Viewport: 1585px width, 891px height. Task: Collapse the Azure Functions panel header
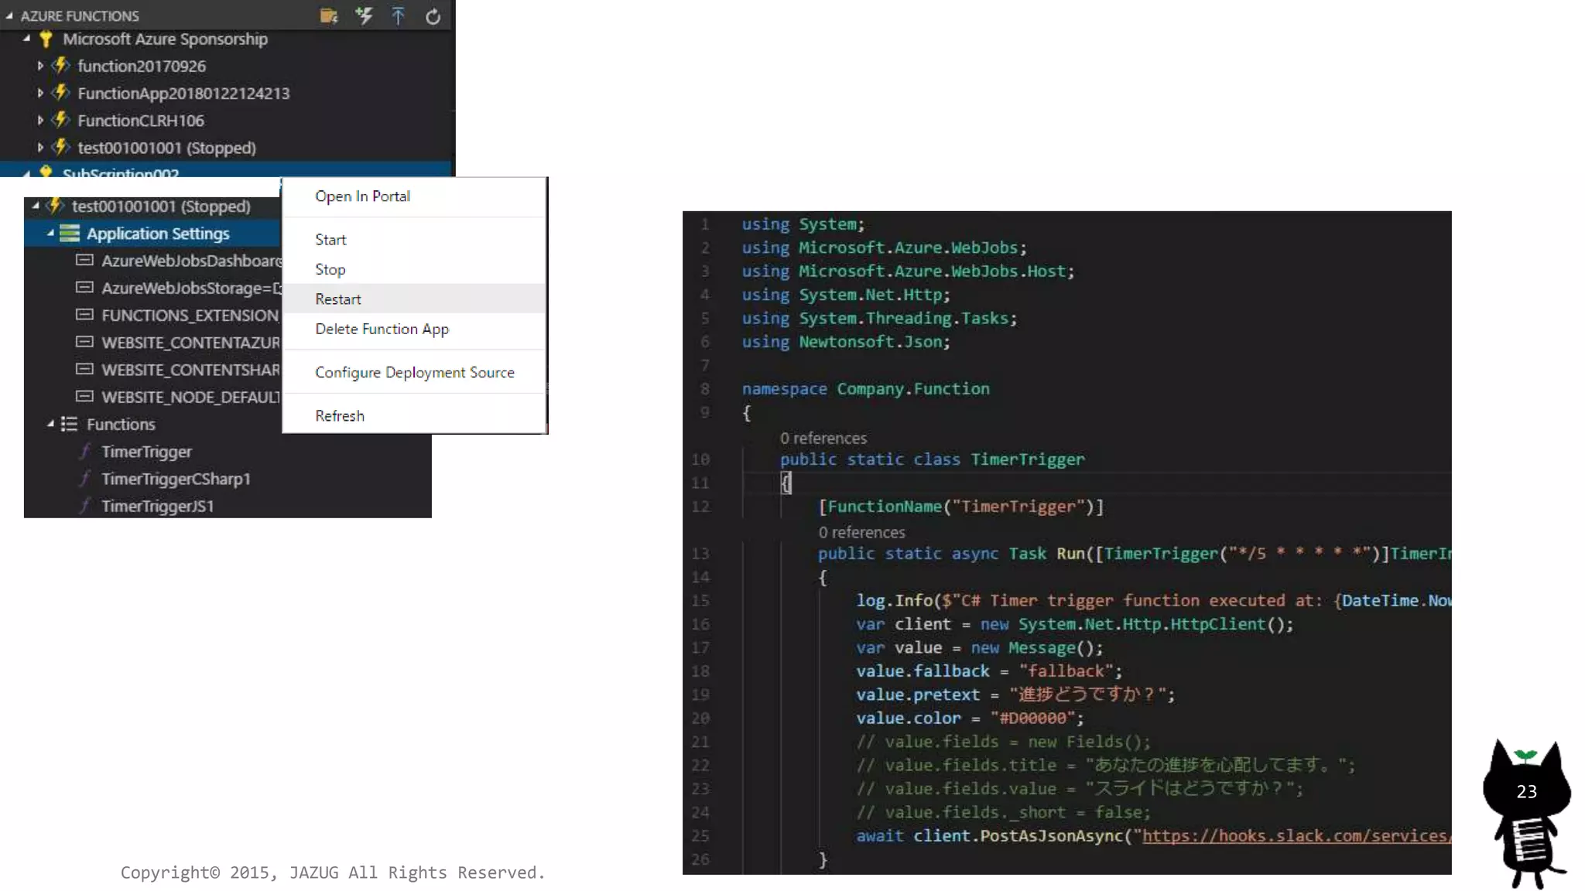[9, 15]
